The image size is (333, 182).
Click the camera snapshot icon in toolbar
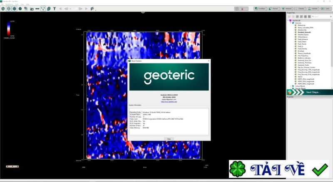(x=32, y=9)
